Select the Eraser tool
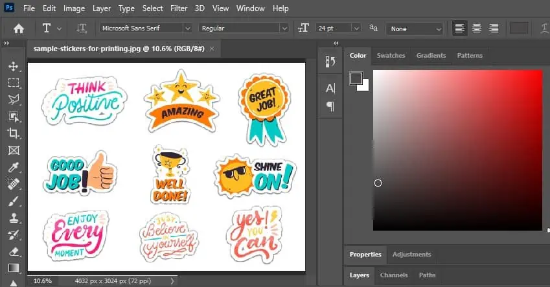The image size is (550, 287). 13,251
